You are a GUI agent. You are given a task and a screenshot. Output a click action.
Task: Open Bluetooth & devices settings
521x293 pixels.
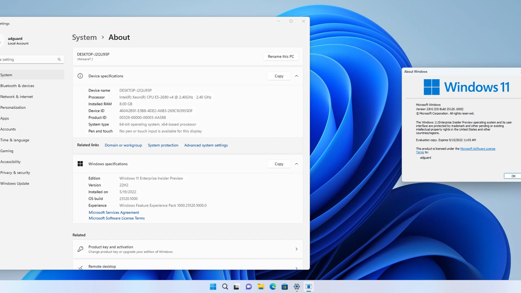click(x=31, y=86)
